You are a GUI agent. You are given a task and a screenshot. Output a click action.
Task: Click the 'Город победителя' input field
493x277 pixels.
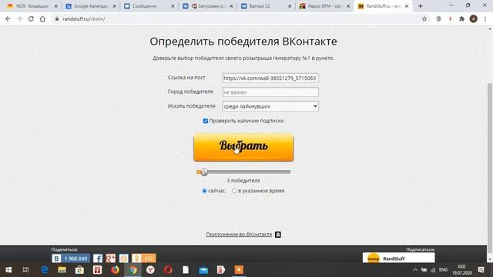pos(270,92)
